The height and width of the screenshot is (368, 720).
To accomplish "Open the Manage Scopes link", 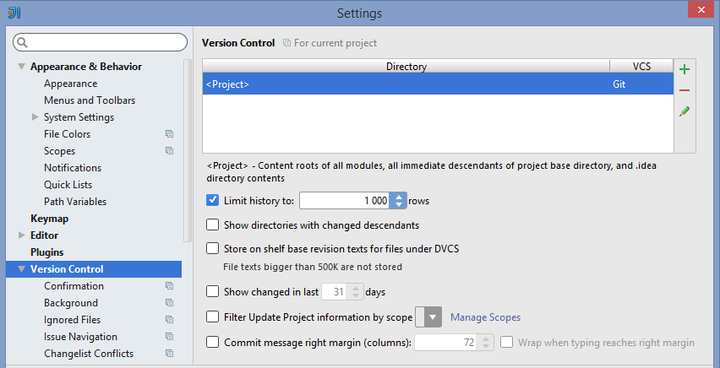I will click(485, 317).
